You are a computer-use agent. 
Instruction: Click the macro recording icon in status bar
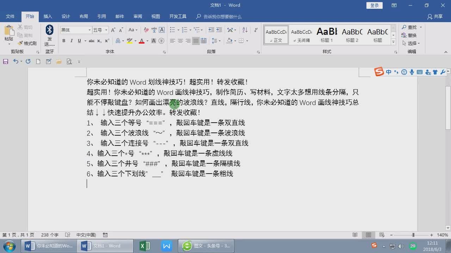105,235
